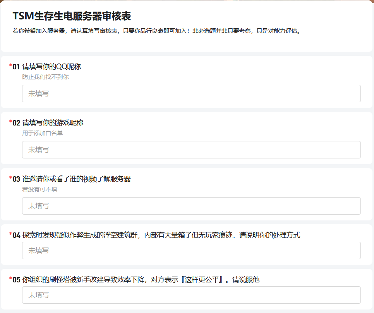Click hint text 若没有可不填
Image resolution: width=374 pixels, height=313 pixels.
pyautogui.click(x=39, y=189)
